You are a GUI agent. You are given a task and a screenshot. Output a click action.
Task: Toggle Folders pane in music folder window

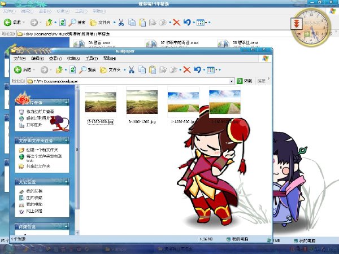tap(100, 22)
